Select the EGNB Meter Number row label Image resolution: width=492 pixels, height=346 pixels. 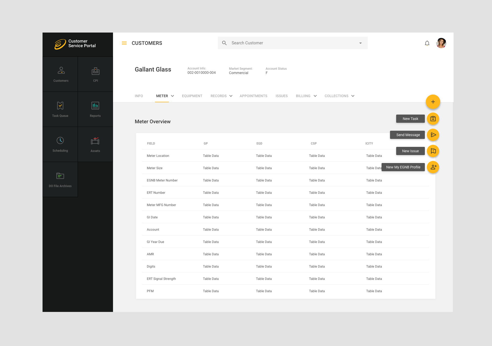(162, 180)
